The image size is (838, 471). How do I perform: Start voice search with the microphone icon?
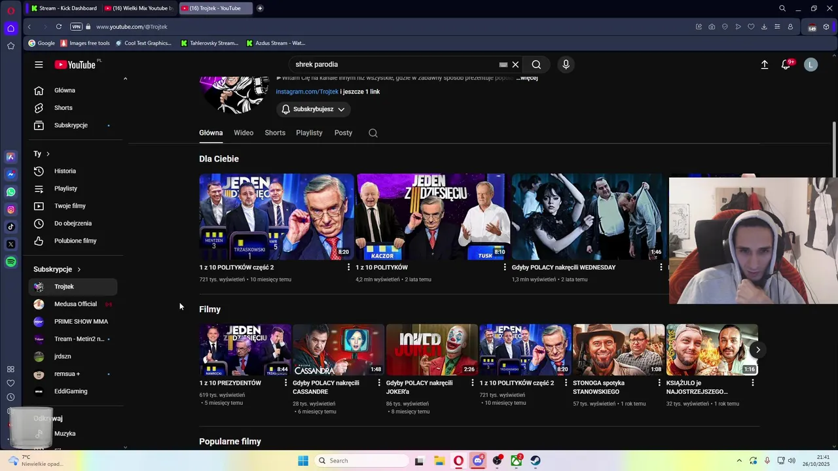pos(566,64)
